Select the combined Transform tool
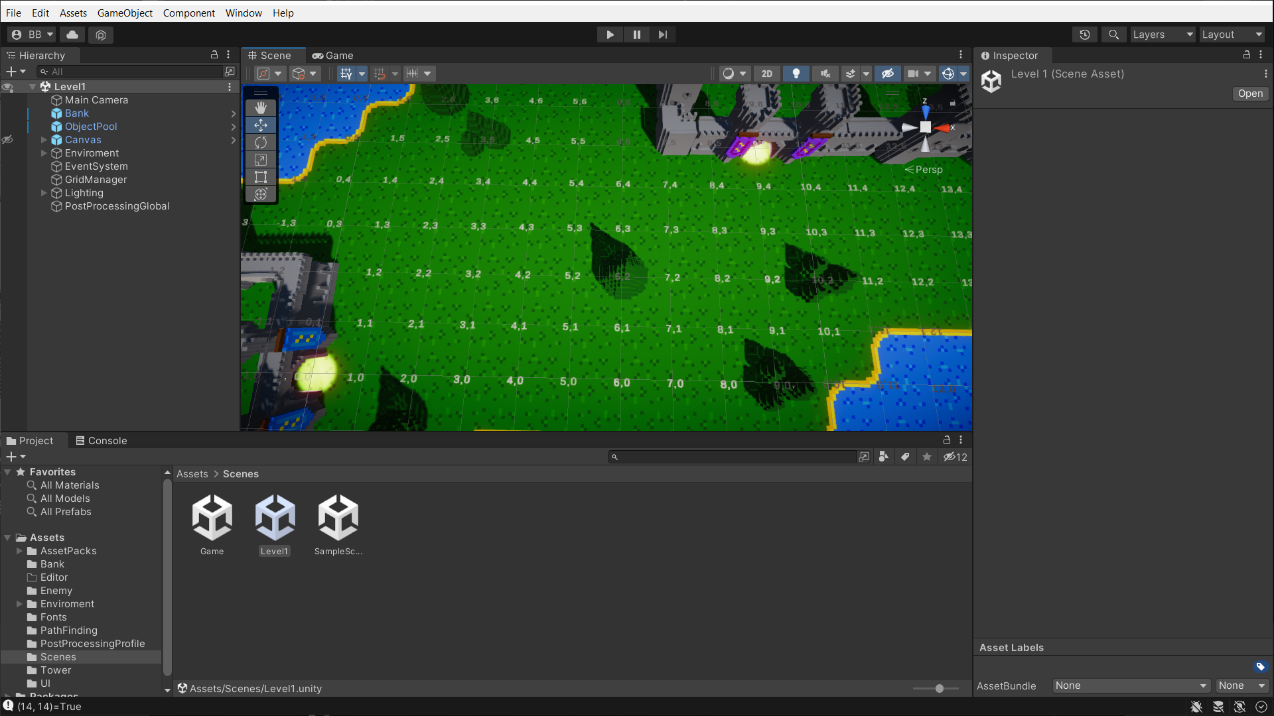This screenshot has width=1274, height=716. [260, 194]
